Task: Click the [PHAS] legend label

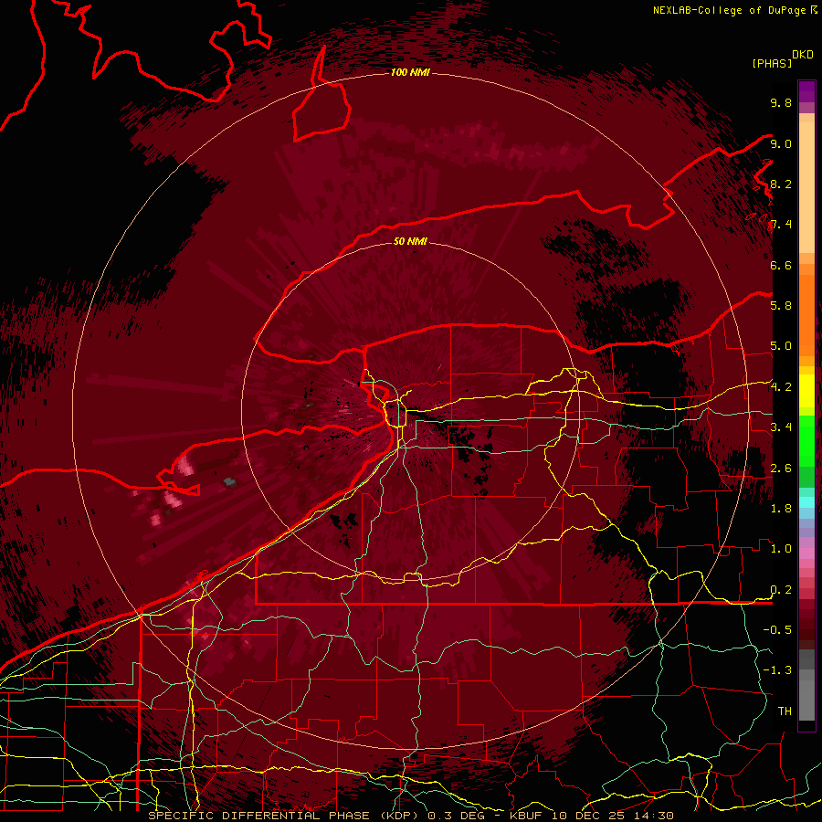Action: point(772,64)
